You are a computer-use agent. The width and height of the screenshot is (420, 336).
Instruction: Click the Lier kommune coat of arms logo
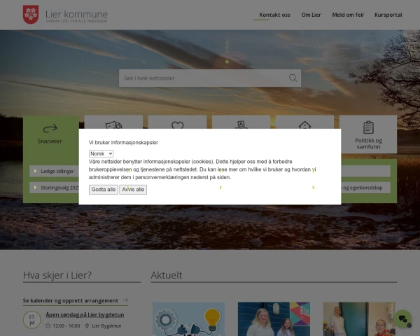(31, 15)
